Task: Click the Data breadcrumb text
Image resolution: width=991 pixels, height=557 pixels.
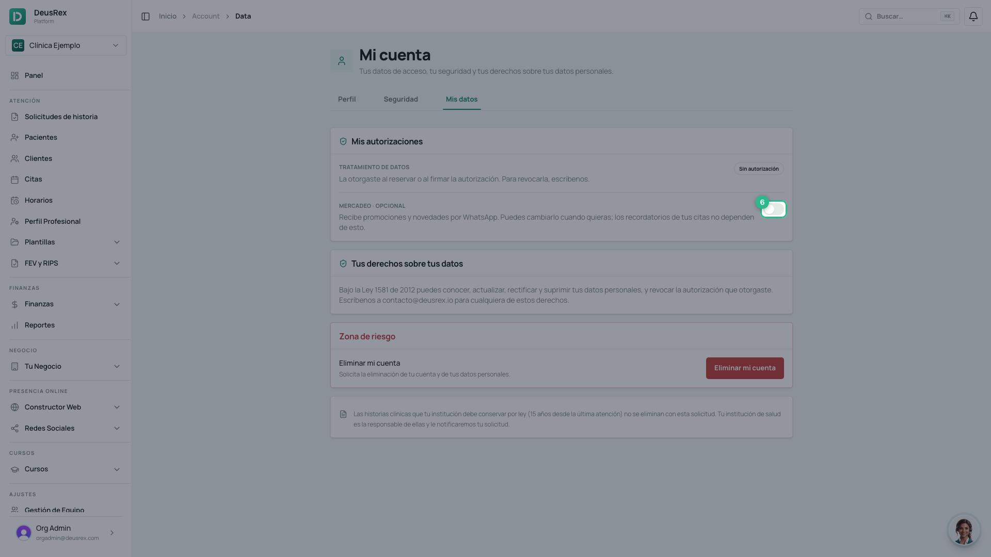Action: (243, 17)
